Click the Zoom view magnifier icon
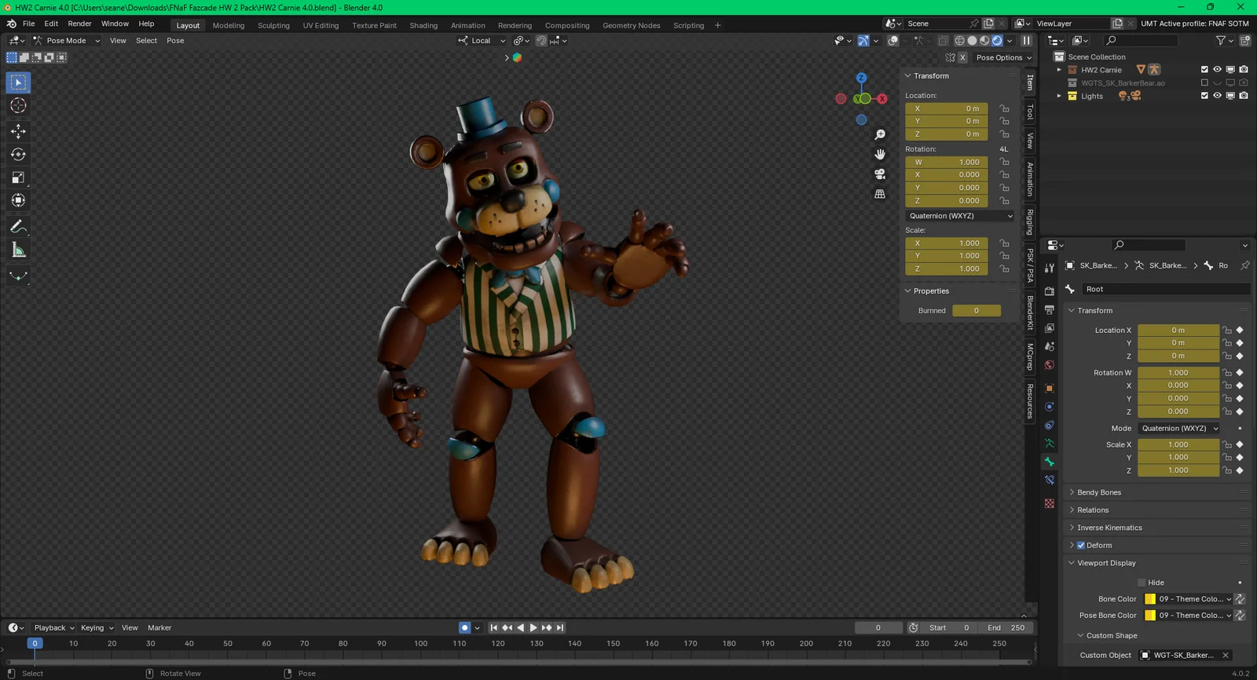The image size is (1257, 680). pos(880,135)
